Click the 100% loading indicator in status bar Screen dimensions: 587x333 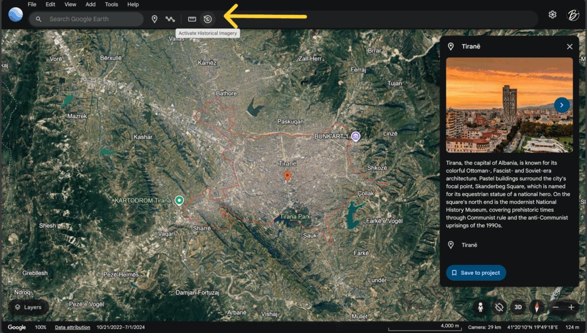click(41, 327)
